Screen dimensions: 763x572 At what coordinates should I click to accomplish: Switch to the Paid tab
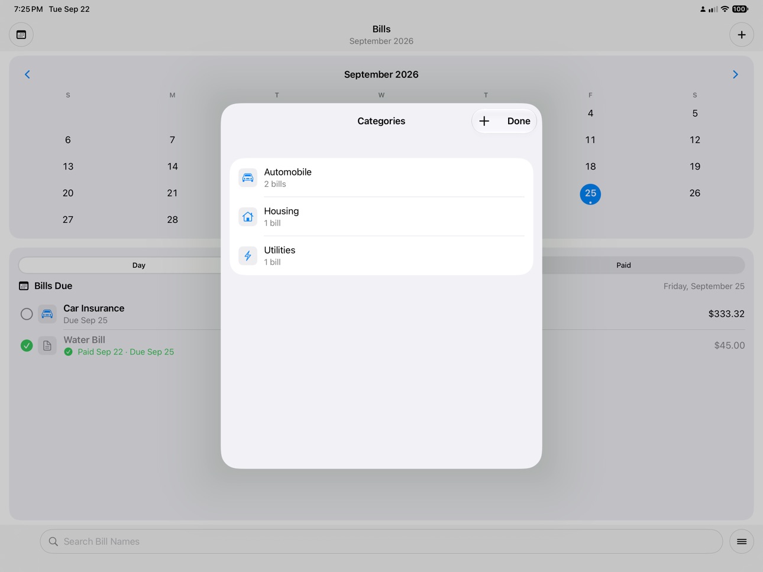623,265
